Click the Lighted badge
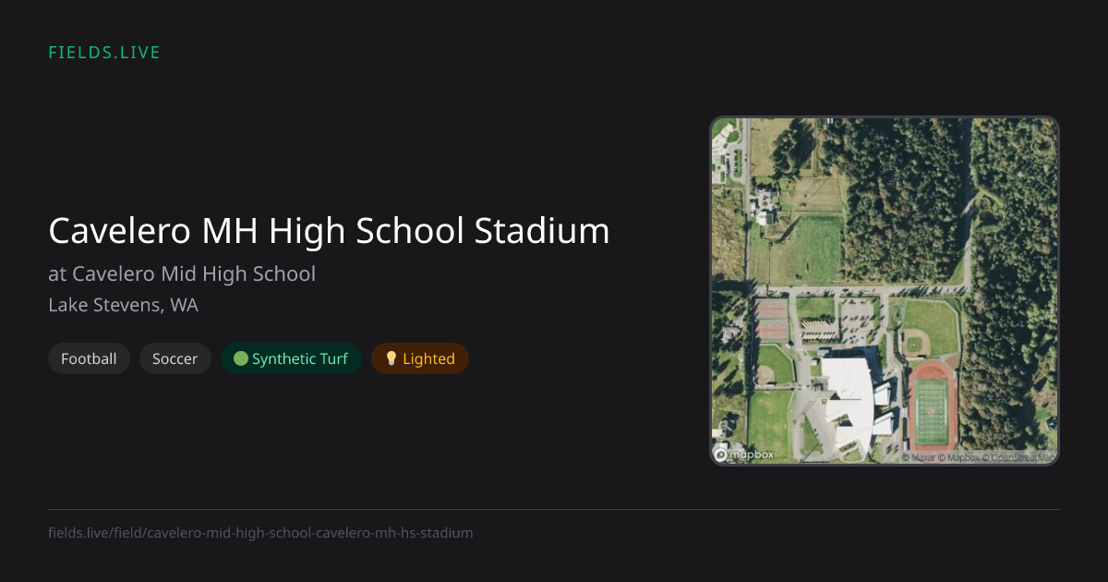This screenshot has width=1108, height=582. coord(420,358)
